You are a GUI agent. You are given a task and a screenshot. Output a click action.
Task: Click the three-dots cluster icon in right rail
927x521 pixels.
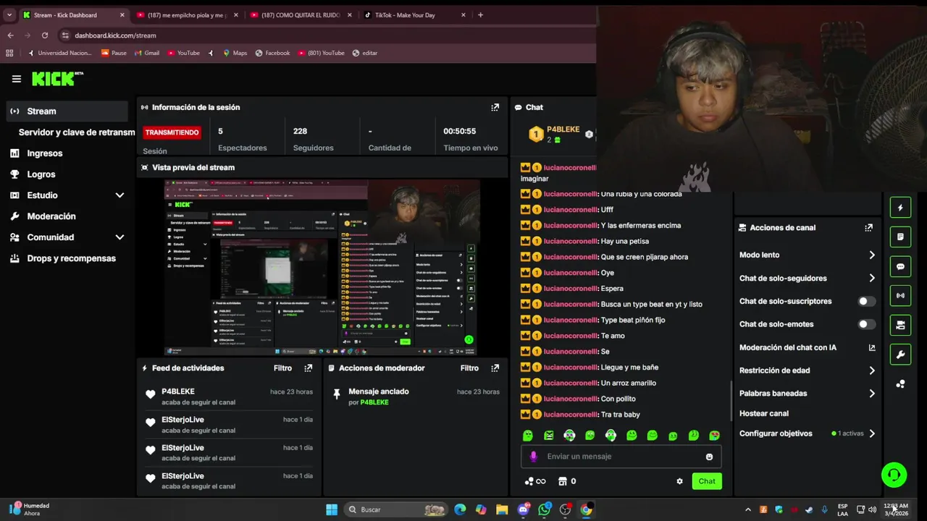[x=900, y=384]
